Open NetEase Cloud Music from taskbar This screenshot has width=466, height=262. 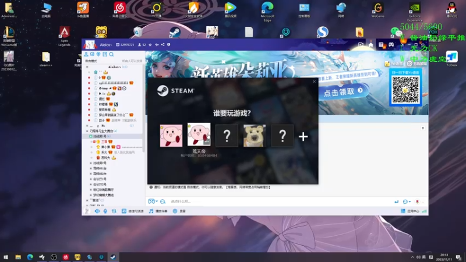click(65, 257)
